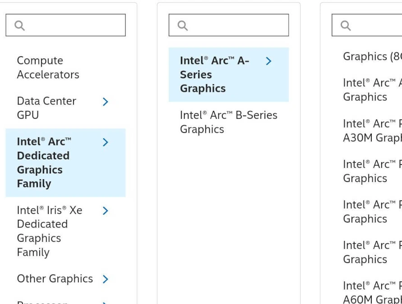Focus the search field above Intel Arc A-Series
402x304 pixels.
(x=235, y=26)
